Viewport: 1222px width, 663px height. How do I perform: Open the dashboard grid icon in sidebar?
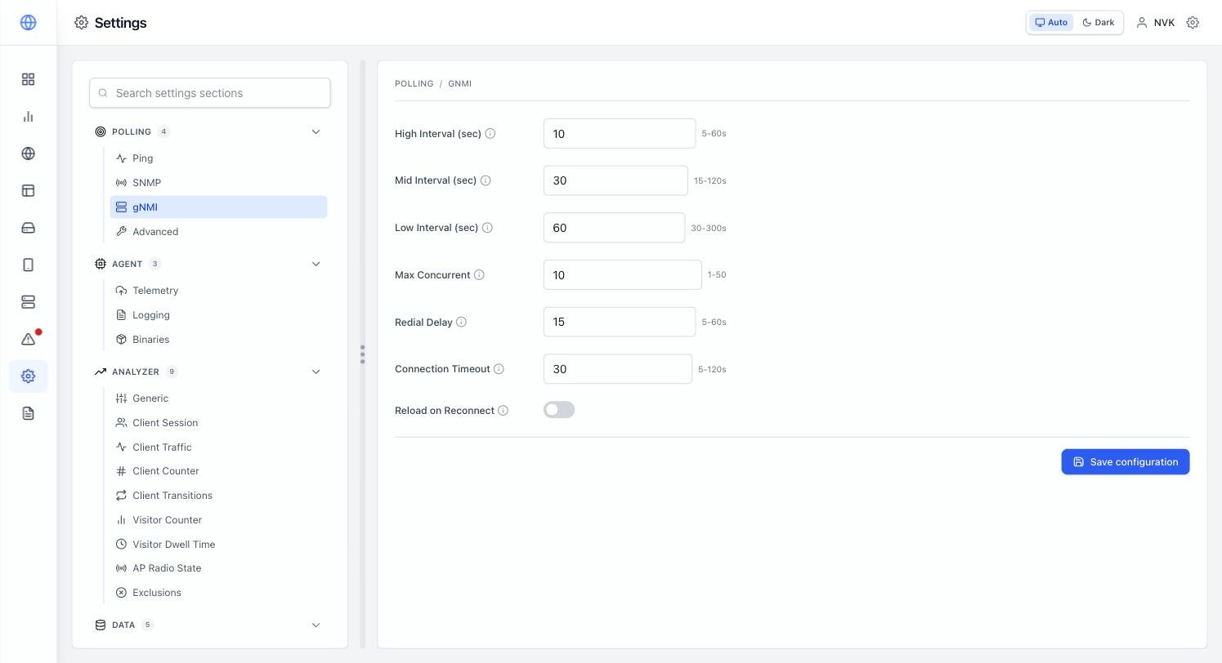coord(28,79)
